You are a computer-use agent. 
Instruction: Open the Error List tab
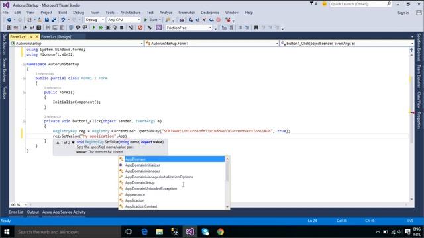(x=16, y=212)
